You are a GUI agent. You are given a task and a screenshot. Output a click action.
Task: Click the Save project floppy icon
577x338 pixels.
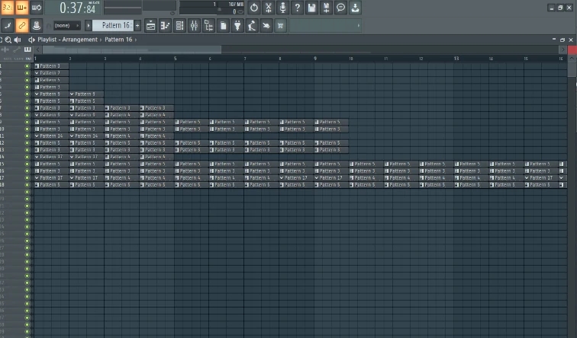[311, 8]
